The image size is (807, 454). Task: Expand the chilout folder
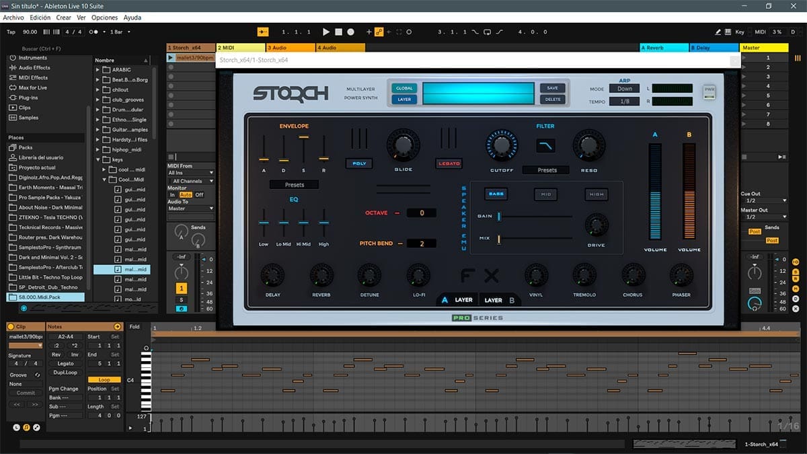tap(98, 89)
